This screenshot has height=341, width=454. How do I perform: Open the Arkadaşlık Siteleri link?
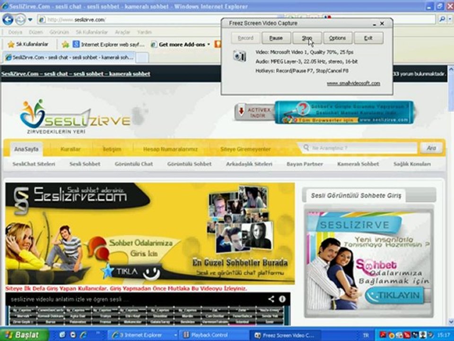click(x=249, y=164)
